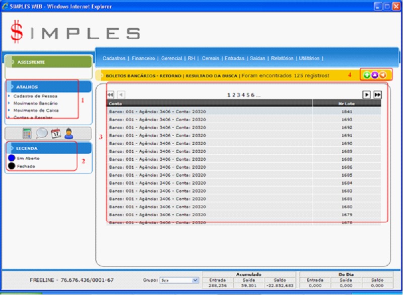The height and width of the screenshot is (295, 403).
Task: Open the Utilitários menu
Action: tap(309, 58)
